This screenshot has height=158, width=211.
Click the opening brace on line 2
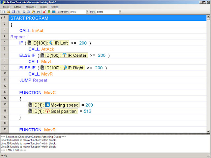[12, 24]
